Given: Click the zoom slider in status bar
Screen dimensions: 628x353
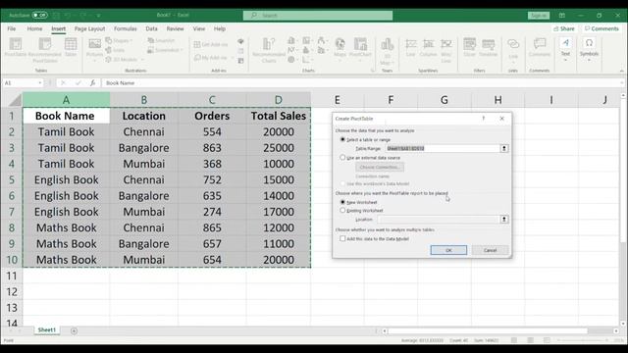Looking at the screenshot, I should click(x=583, y=340).
